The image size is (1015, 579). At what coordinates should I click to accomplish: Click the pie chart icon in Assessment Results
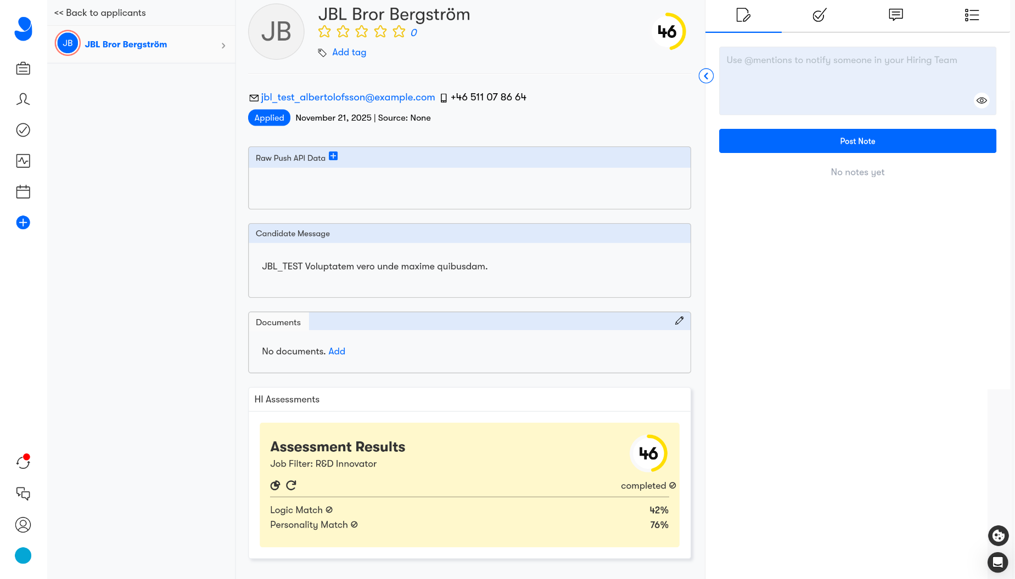pyautogui.click(x=275, y=485)
